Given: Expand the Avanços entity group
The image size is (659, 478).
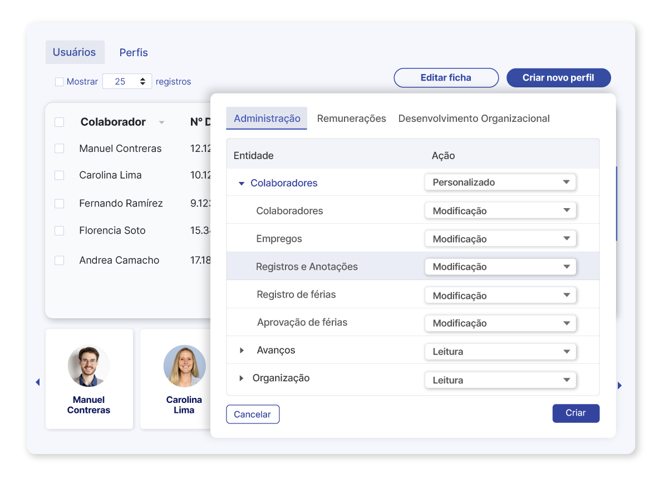Looking at the screenshot, I should click(x=242, y=351).
